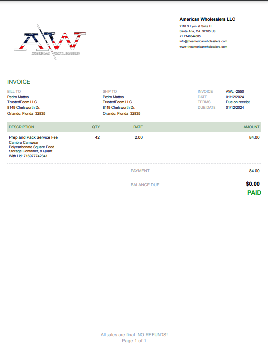The width and height of the screenshot is (268, 350).
Task: Click the All sales are final. NO REFUNDS! notice
Action: (134, 334)
